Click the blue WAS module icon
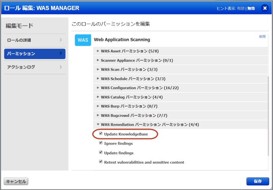 pos(83,40)
